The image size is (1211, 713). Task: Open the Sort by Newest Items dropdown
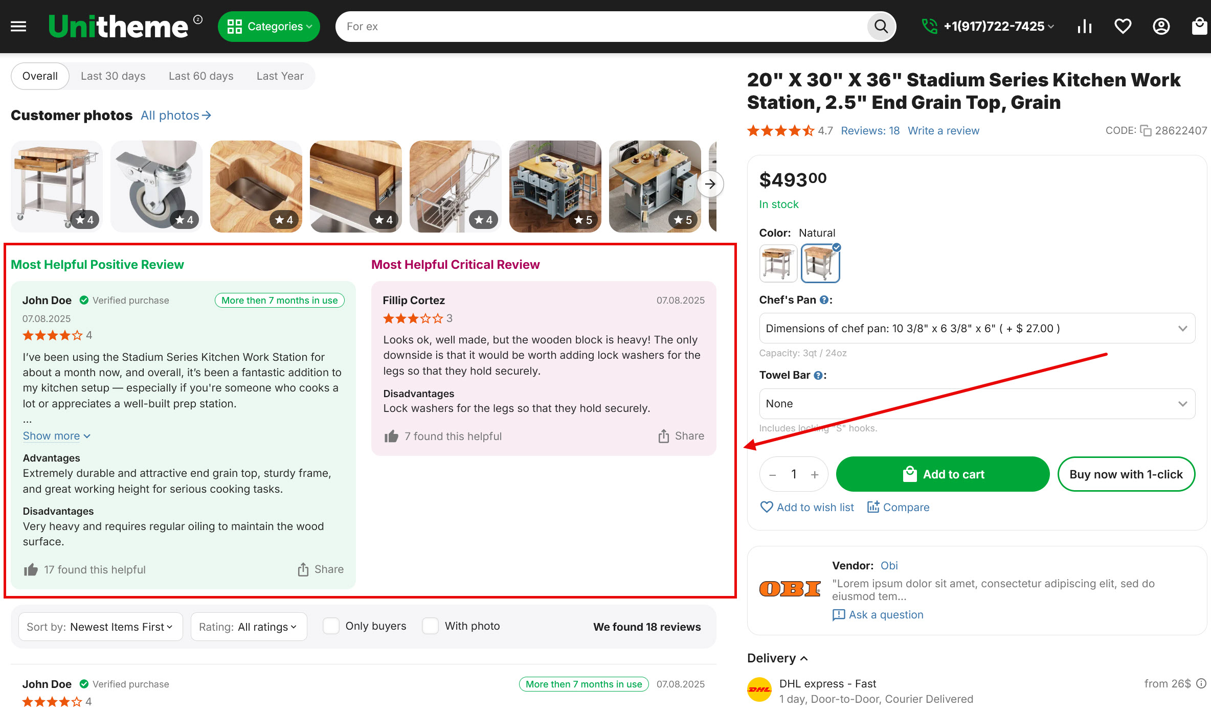(100, 627)
